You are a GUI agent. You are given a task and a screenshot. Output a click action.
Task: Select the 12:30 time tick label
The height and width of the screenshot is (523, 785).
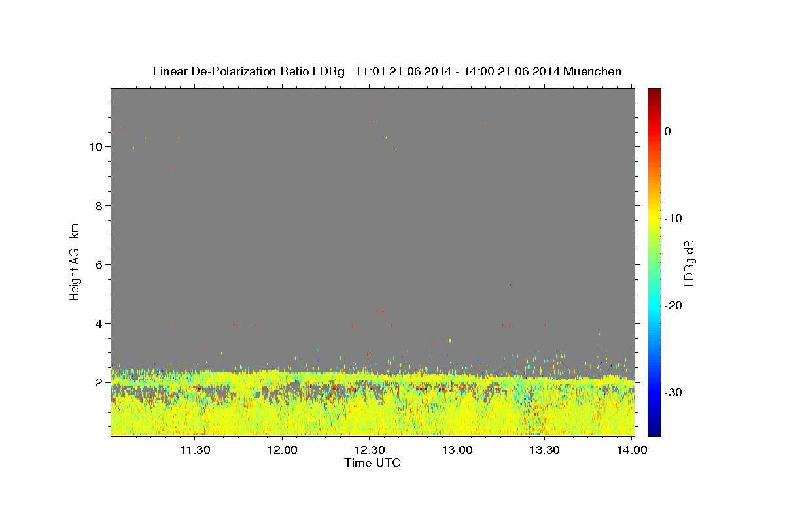(369, 450)
